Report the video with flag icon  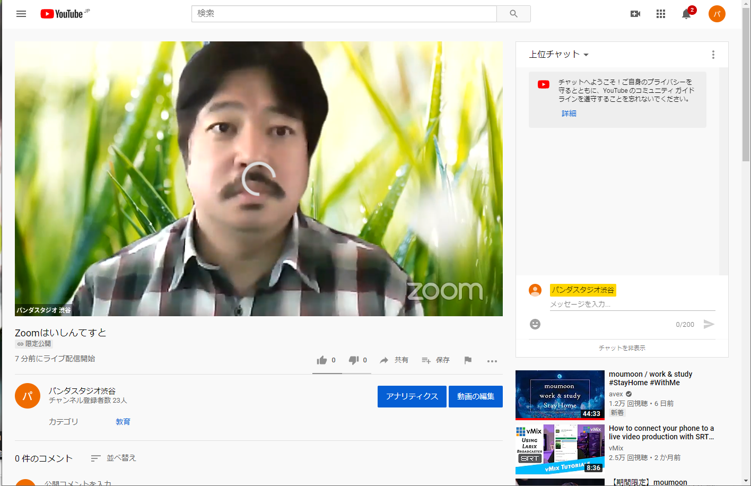pyautogui.click(x=468, y=360)
